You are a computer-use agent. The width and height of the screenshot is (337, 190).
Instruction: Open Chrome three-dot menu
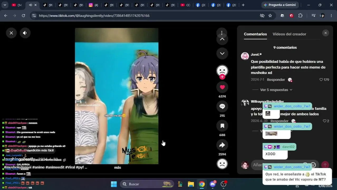point(331,16)
